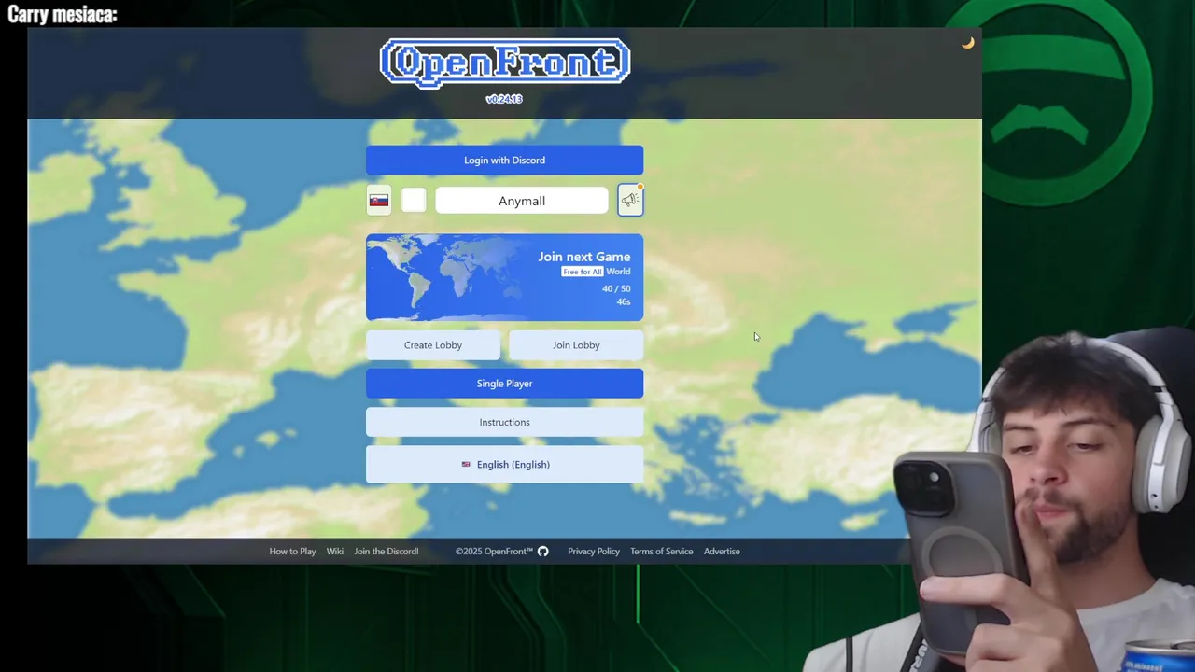The width and height of the screenshot is (1195, 672).
Task: Click Login with Discord button
Action: [504, 160]
